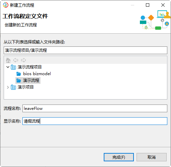The image size is (171, 167).
Task: Click the back arrow in folder browser
Action: coord(16,60)
